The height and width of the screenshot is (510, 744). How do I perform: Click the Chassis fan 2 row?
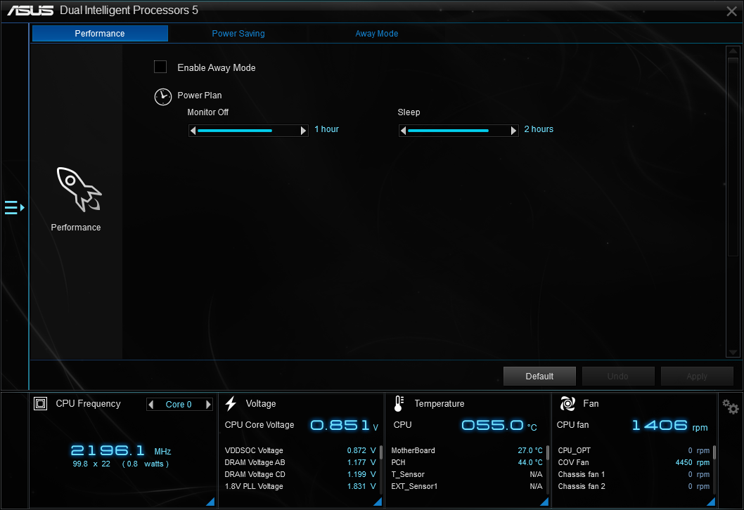point(634,486)
